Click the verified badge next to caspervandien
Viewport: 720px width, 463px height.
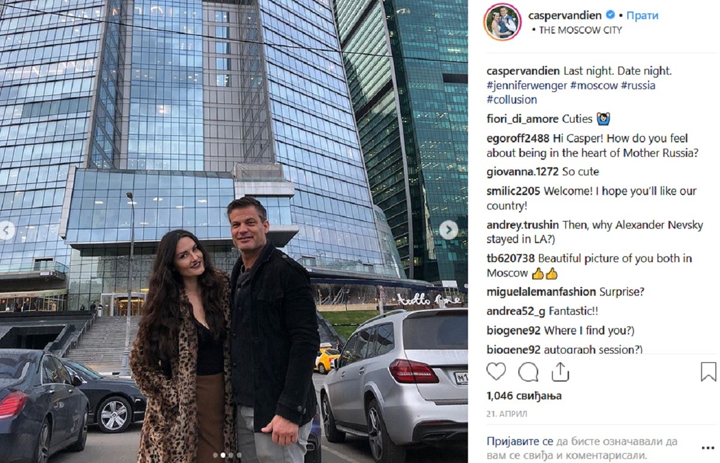610,16
